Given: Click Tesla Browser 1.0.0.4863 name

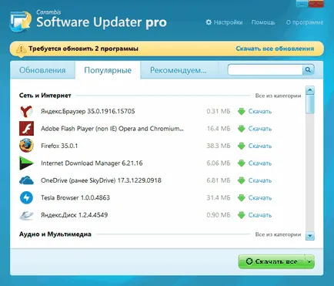Looking at the screenshot, I should 75,197.
